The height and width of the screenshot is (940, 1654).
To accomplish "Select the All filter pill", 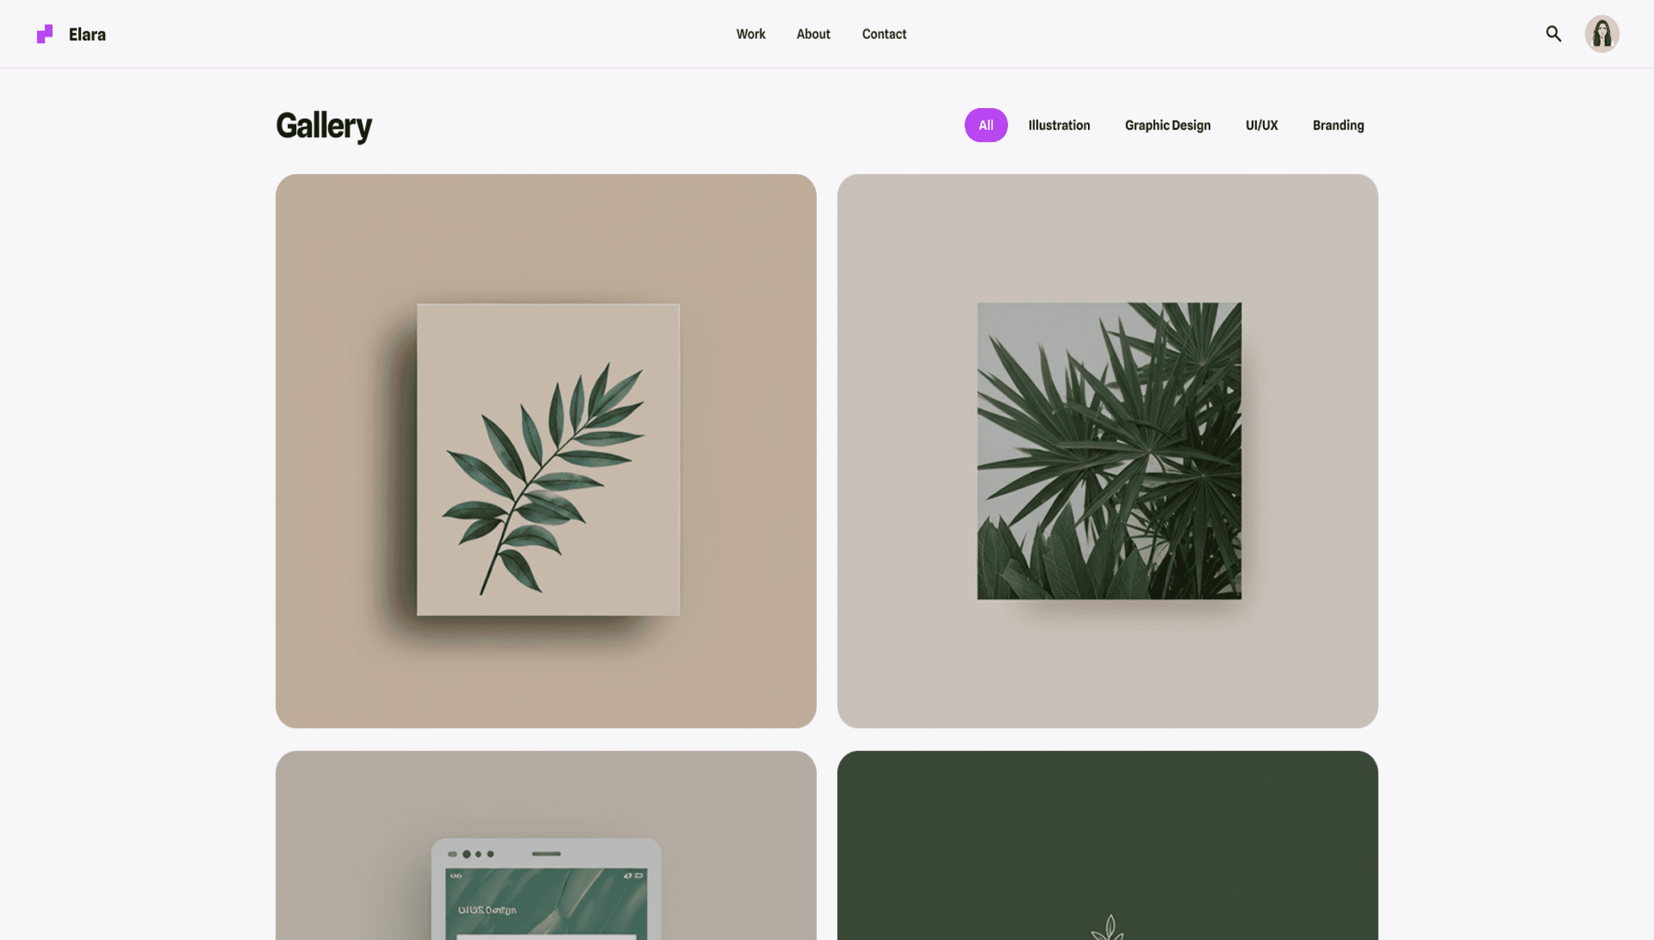I will tap(986, 125).
